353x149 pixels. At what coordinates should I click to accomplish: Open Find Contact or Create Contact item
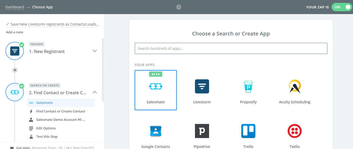pos(61,111)
